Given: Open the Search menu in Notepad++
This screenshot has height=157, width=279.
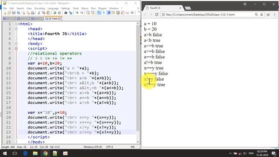Looking at the screenshot, I should click(x=20, y=8).
